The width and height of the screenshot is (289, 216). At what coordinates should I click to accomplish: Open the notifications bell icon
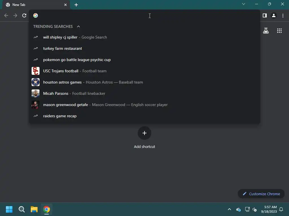(281, 209)
